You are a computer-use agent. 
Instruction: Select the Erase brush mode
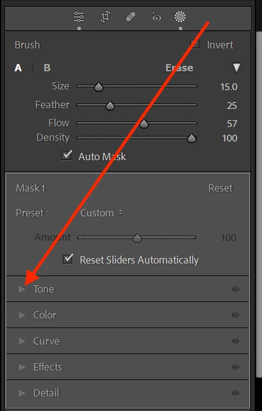[179, 68]
